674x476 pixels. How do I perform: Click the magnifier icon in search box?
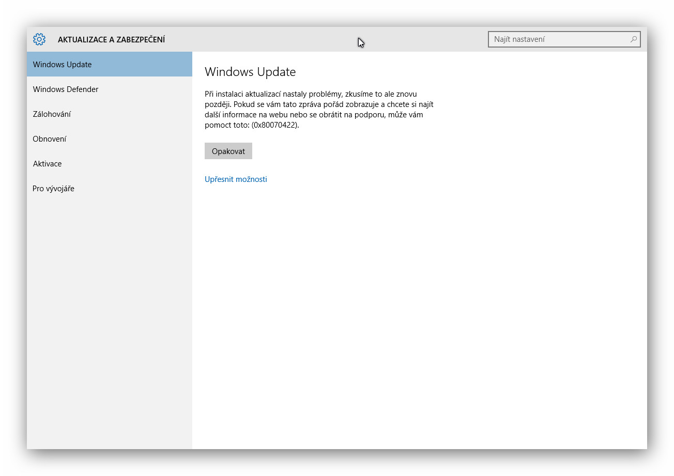[x=633, y=39]
